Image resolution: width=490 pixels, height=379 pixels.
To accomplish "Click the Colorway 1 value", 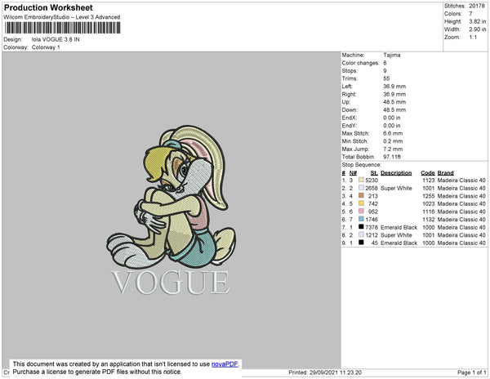I will click(x=46, y=47).
